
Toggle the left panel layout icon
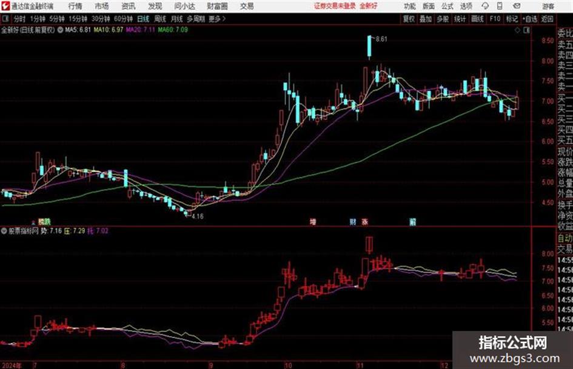5,19
